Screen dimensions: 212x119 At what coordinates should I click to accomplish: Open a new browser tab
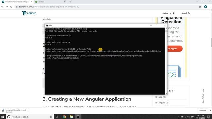[x=70, y=2]
